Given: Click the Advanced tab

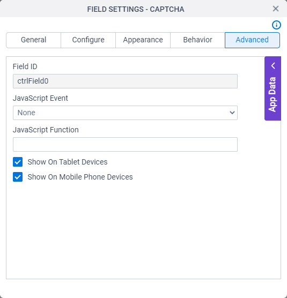Looking at the screenshot, I should pyautogui.click(x=252, y=40).
